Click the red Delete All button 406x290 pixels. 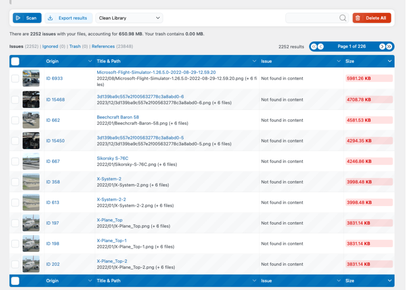tap(372, 18)
